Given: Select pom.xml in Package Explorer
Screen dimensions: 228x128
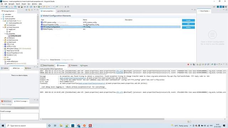Looking at the screenshot, I should point(15,63).
